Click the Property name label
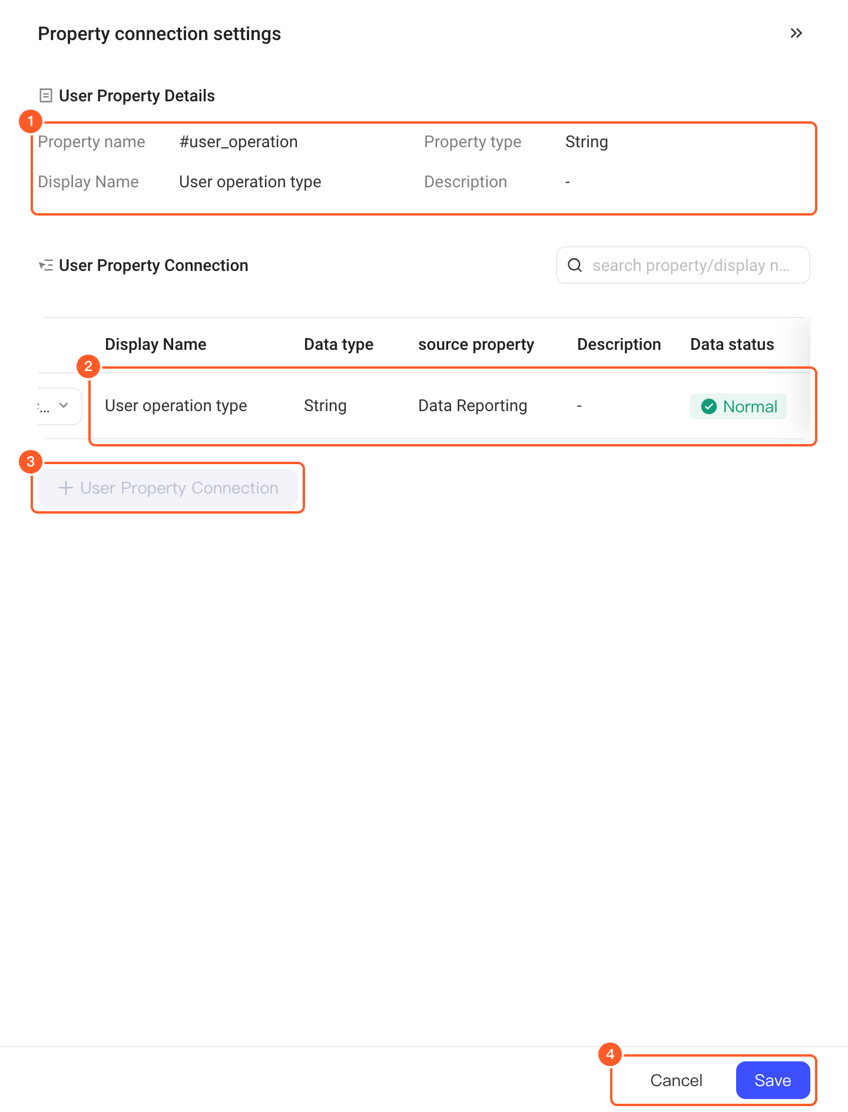848x1112 pixels. click(91, 142)
